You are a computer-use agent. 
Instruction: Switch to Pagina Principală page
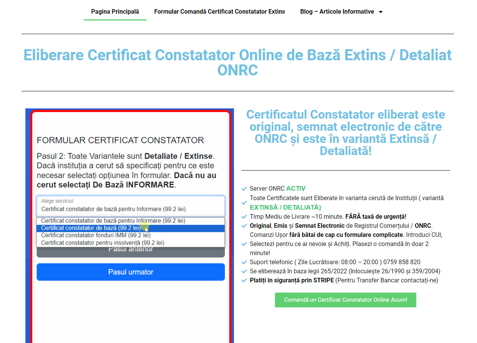115,11
